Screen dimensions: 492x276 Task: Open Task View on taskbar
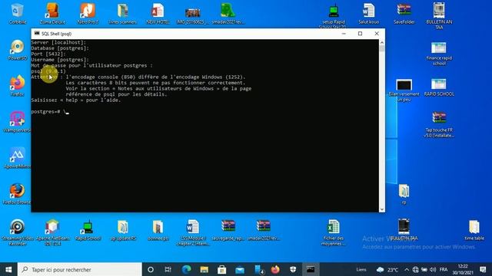click(x=168, y=269)
